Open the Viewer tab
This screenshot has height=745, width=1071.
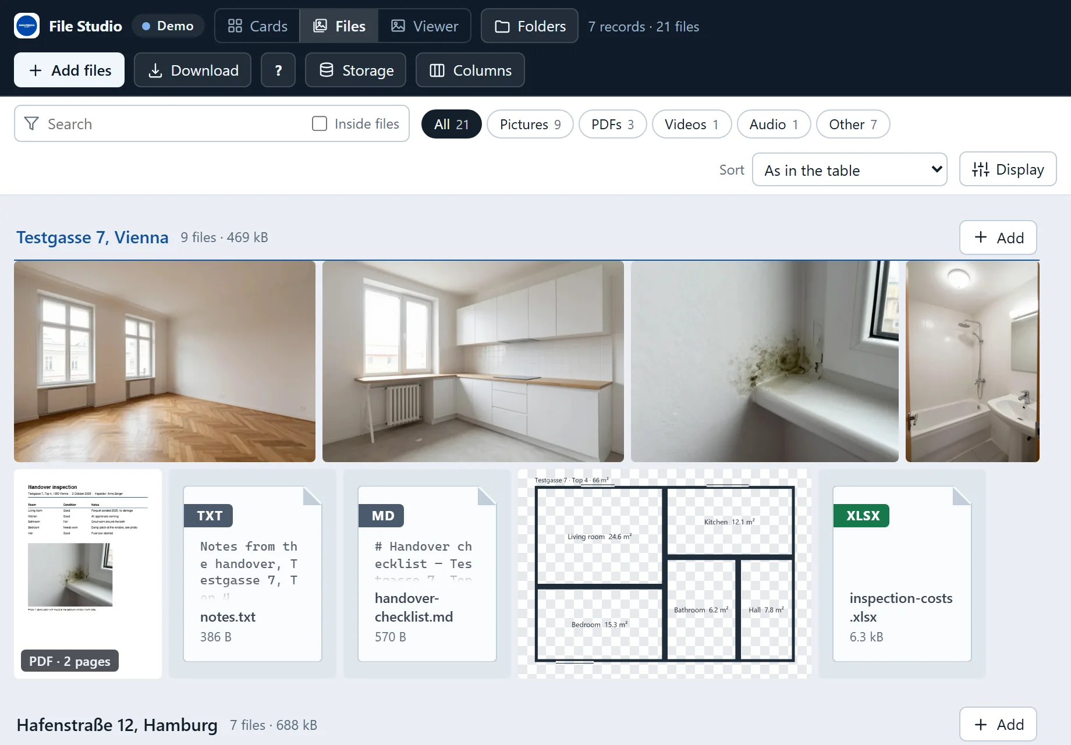point(424,26)
